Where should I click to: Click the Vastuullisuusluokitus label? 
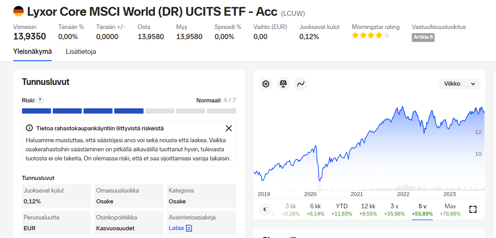tap(439, 27)
